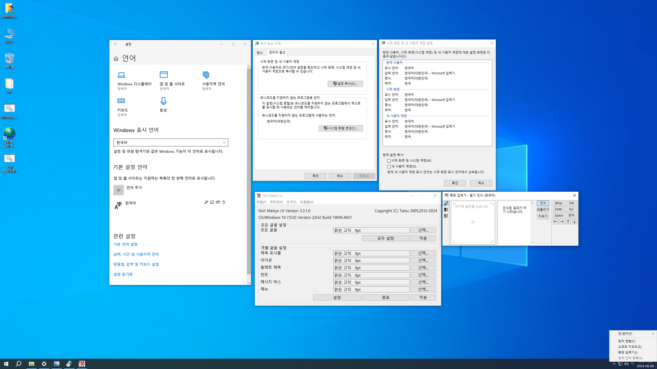Enable 시작 화면 및 시스템 계정 checkbox
Image resolution: width=657 pixels, height=369 pixels.
coord(389,161)
